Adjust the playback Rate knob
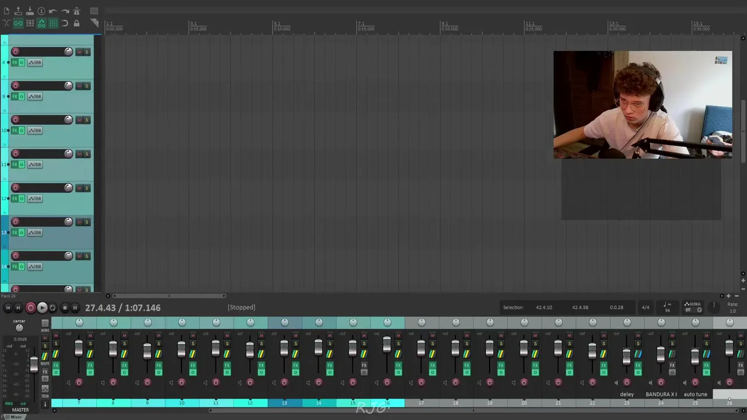The width and height of the screenshot is (747, 420). click(x=714, y=307)
